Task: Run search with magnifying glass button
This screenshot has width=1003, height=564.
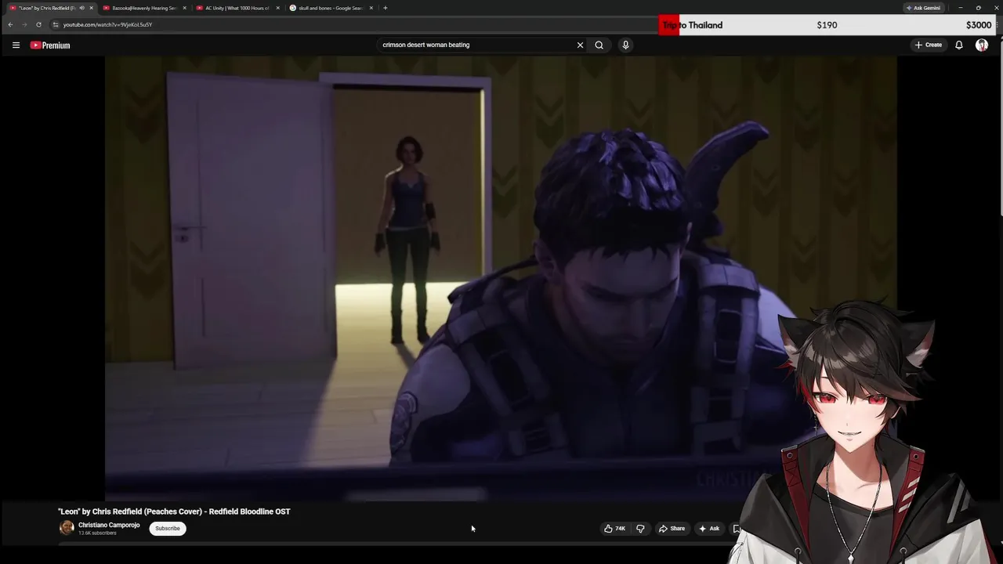Action: [x=599, y=45]
